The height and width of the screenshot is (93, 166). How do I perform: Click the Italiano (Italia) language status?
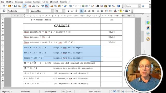tap(50, 91)
